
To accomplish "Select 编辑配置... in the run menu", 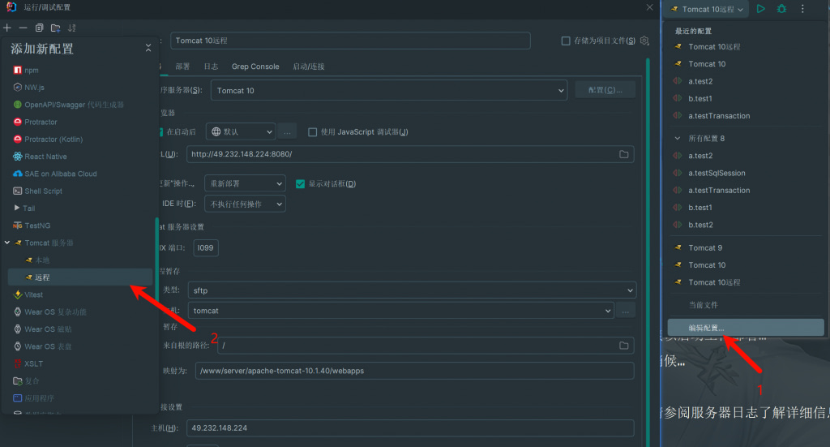I will (x=707, y=328).
